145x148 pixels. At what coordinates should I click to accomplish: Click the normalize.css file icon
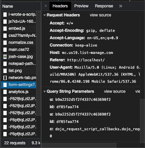5,43
